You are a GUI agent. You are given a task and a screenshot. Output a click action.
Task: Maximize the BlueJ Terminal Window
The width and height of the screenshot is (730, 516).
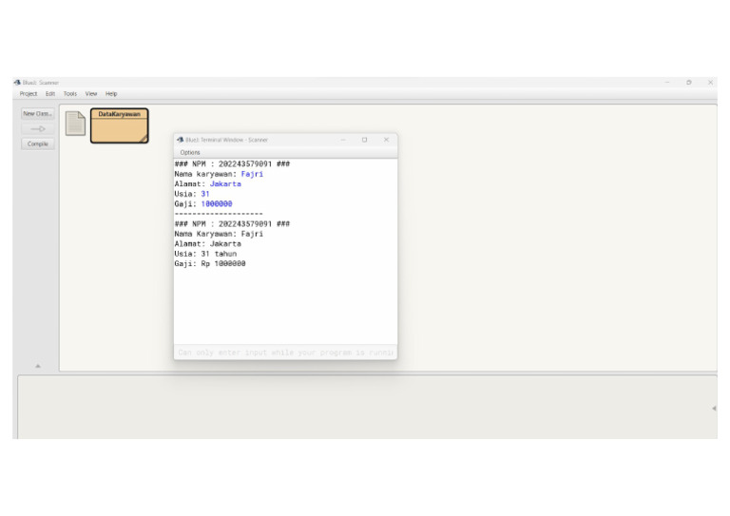364,140
